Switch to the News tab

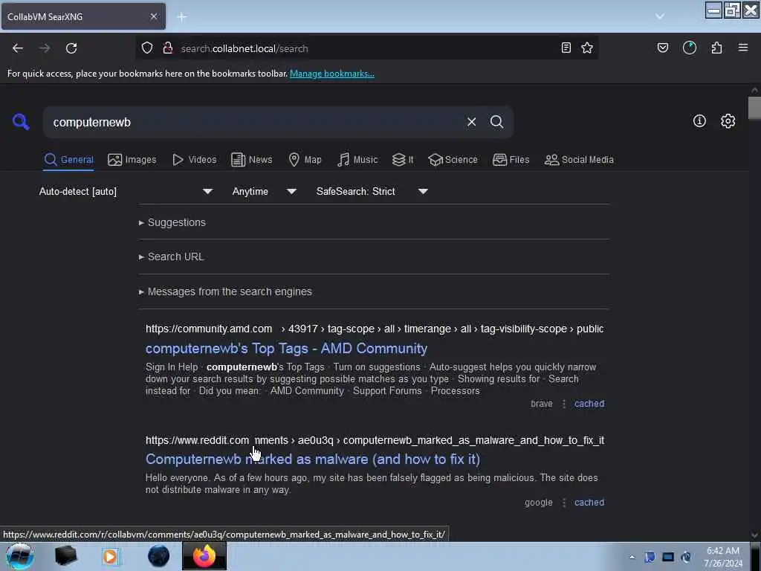pyautogui.click(x=252, y=160)
